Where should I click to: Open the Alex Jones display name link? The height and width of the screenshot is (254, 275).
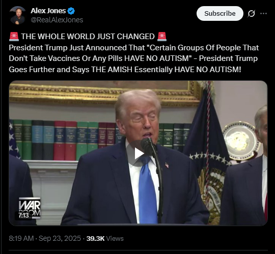pos(48,11)
